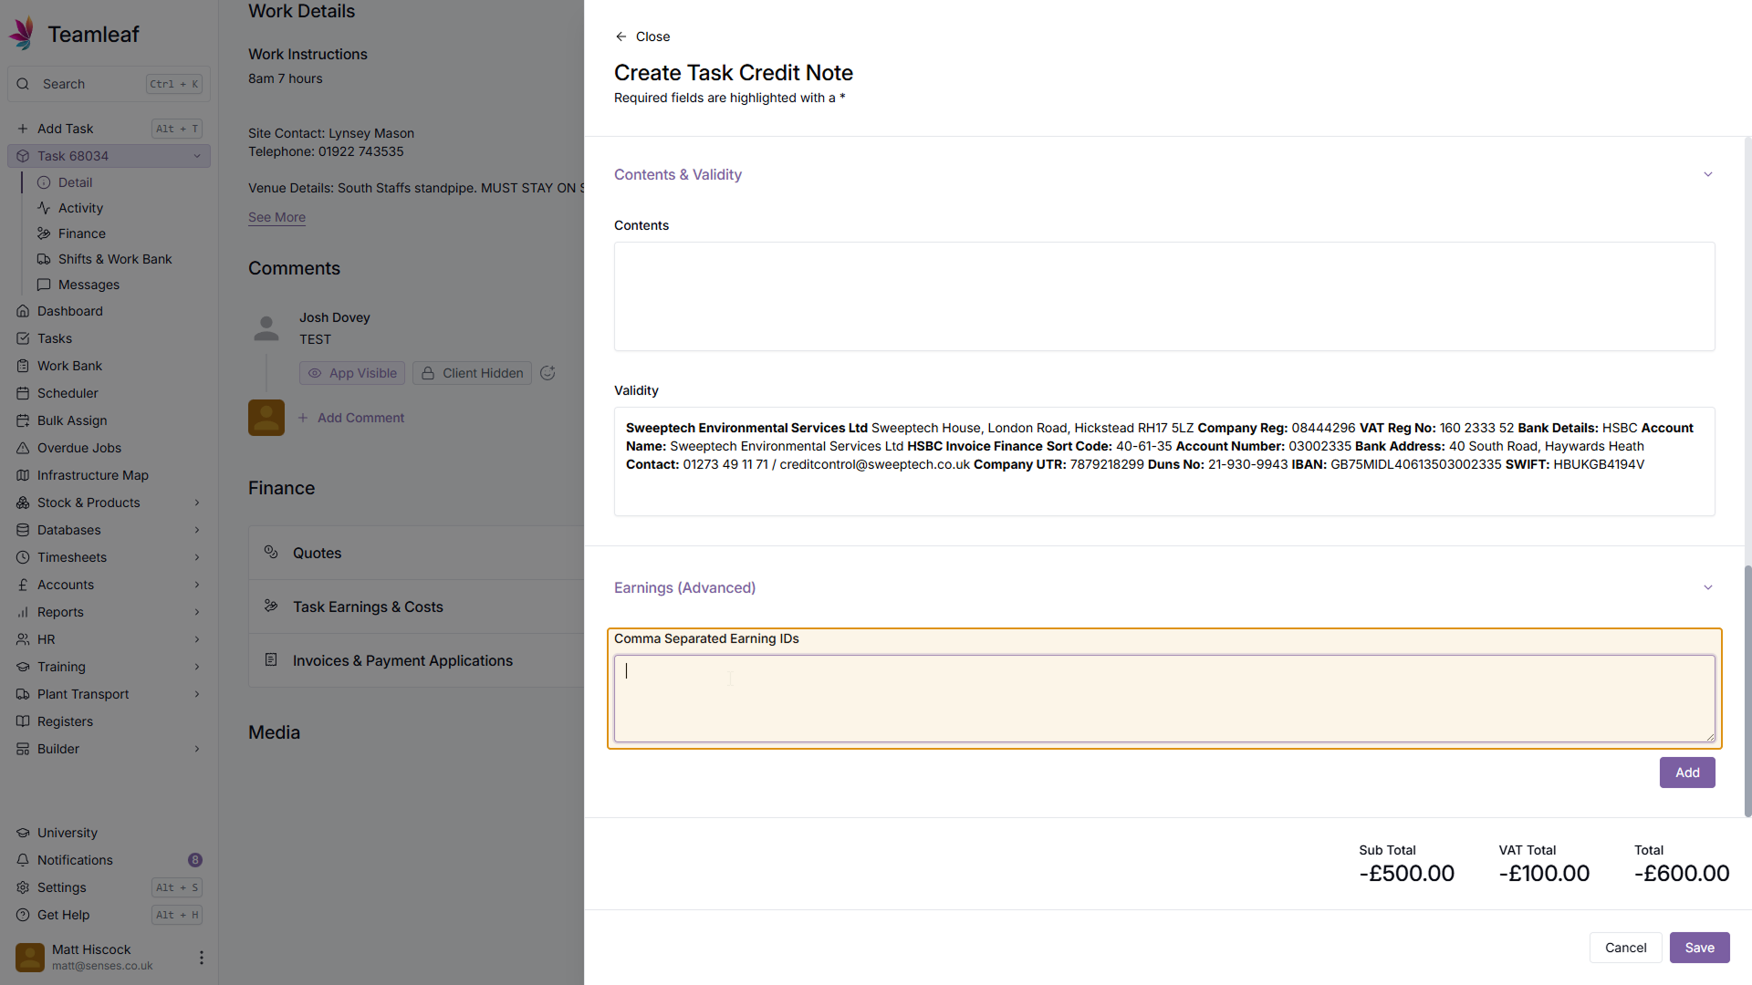Open user menu three-dots icon
The image size is (1752, 985).
tap(201, 957)
